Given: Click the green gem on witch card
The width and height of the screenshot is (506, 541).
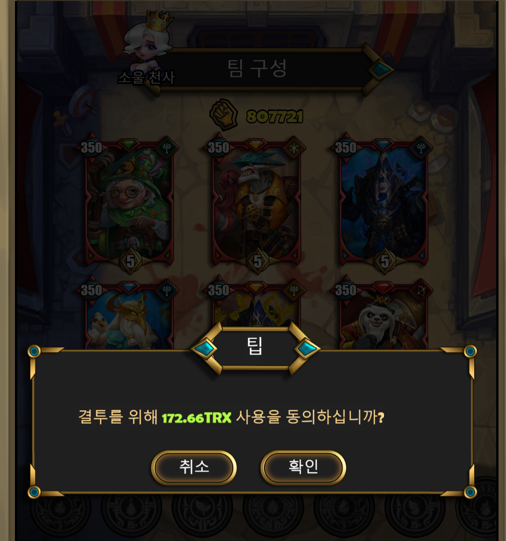Looking at the screenshot, I should (129, 144).
